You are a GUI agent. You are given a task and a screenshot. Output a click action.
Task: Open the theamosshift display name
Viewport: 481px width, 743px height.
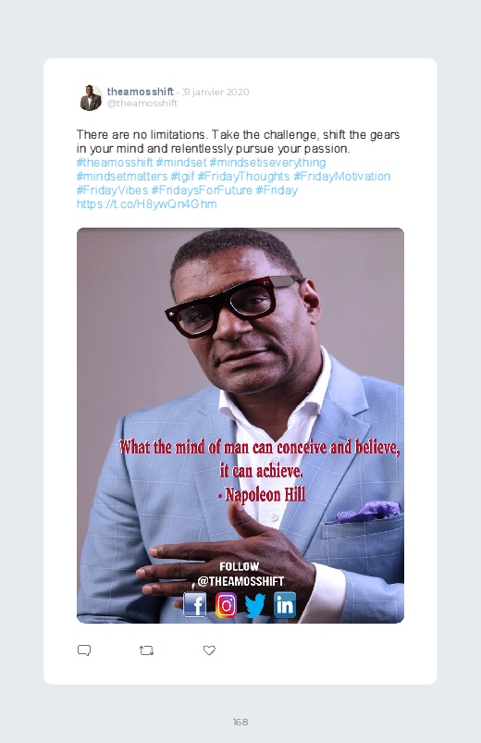[141, 92]
